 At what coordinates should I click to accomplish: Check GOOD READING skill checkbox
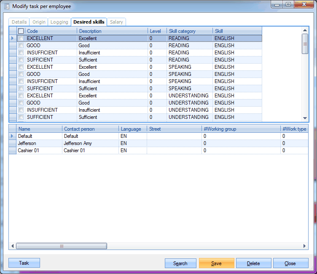point(21,45)
